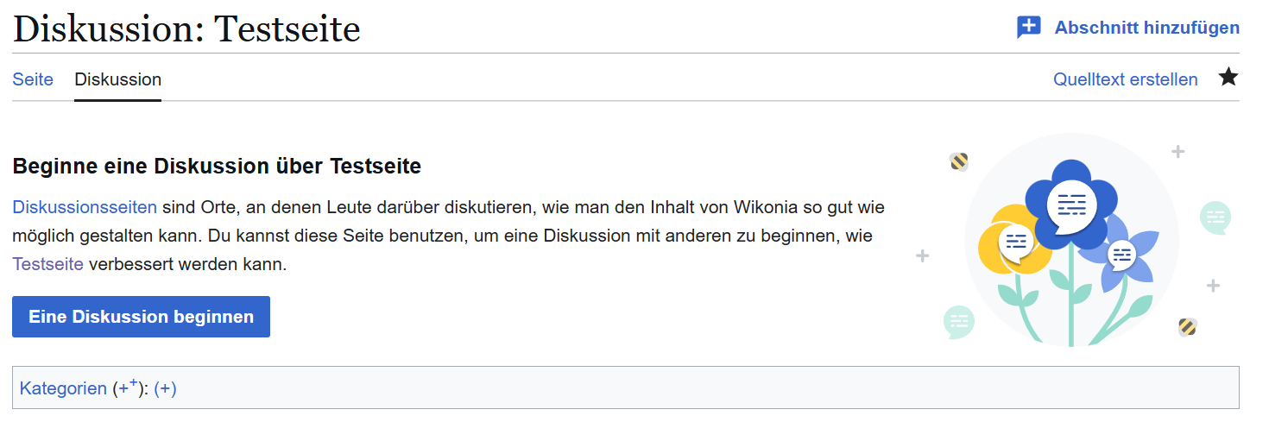Select the Diskussion tab
Screen dimensions: 1269x441
coord(117,79)
